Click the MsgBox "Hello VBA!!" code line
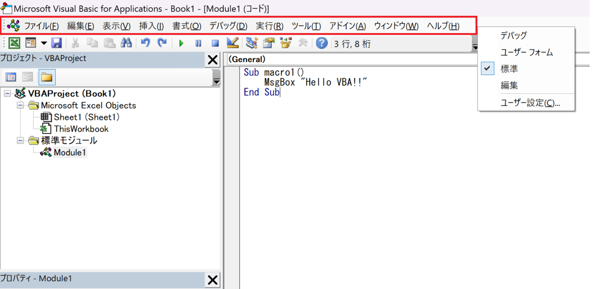 (315, 82)
